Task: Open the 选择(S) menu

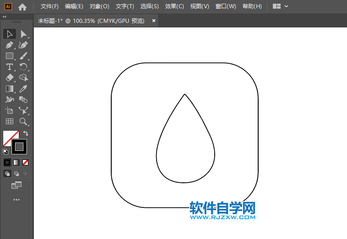Action: (149, 6)
